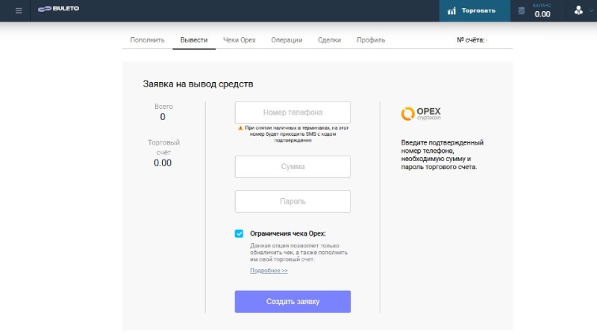The height and width of the screenshot is (334, 597).
Task: Click the 0 value under Всего
Action: [163, 117]
